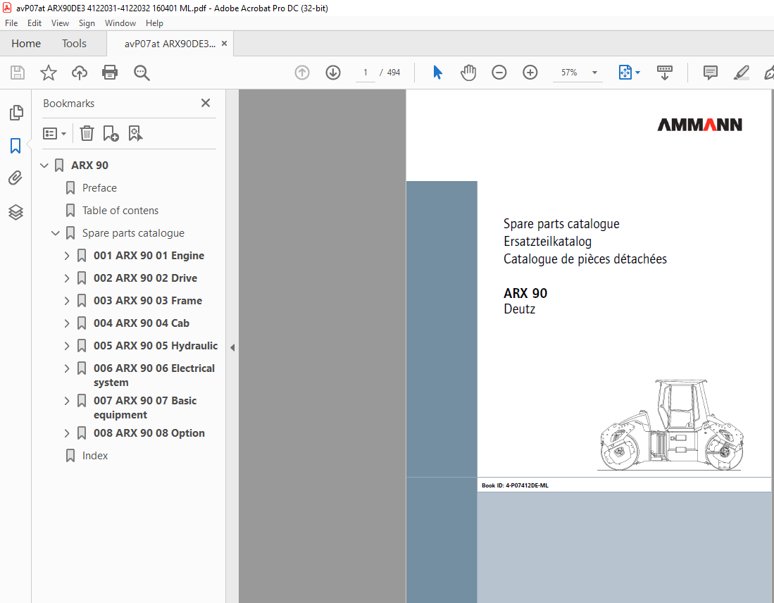Open the Attachments paperclip panel
This screenshot has height=603, width=774.
tap(15, 178)
